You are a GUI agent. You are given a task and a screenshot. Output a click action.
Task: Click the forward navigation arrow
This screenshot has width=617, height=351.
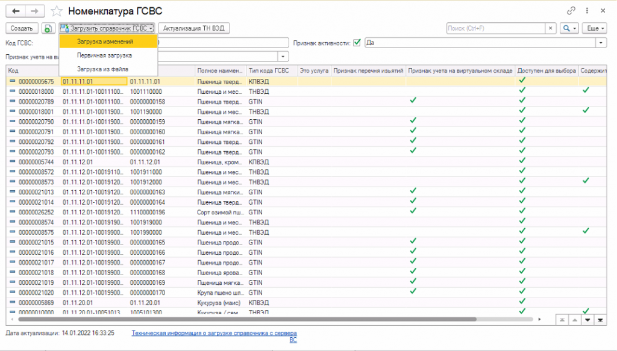(36, 11)
